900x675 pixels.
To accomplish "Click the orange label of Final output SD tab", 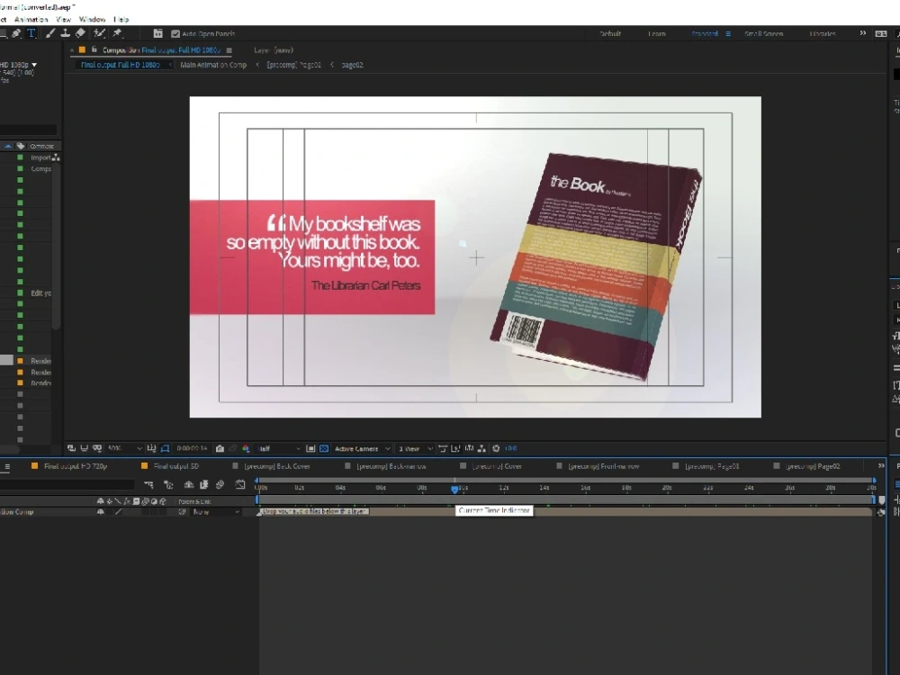I will [x=144, y=466].
